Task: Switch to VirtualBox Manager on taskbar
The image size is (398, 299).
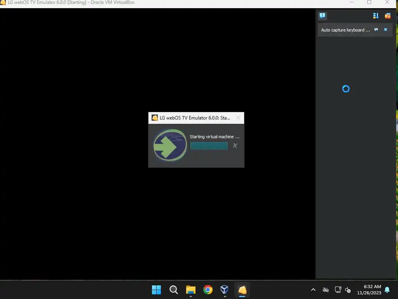Action: [x=225, y=290]
